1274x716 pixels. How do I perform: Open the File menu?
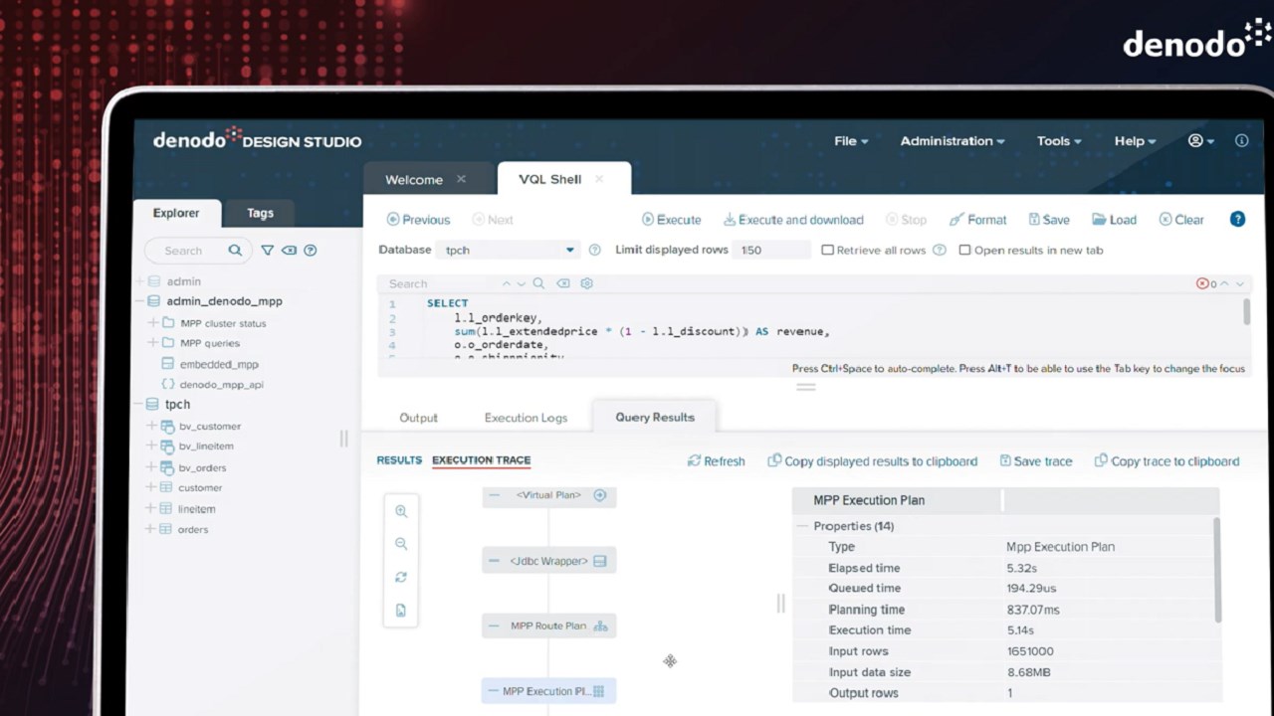851,141
